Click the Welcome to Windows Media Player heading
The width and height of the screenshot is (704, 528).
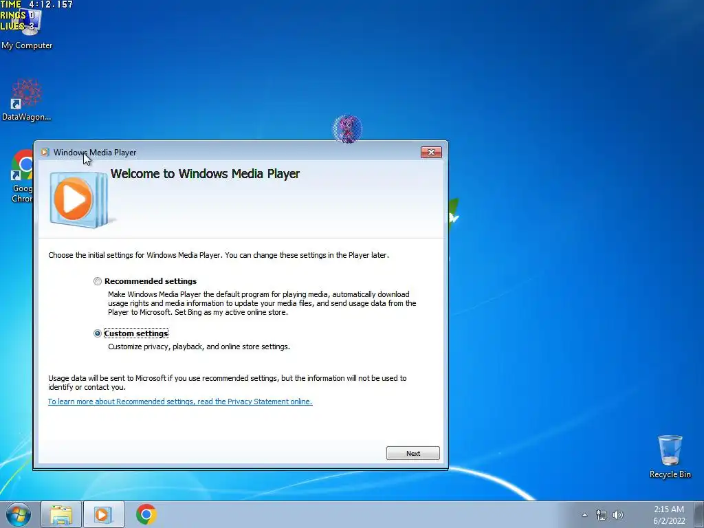click(205, 174)
